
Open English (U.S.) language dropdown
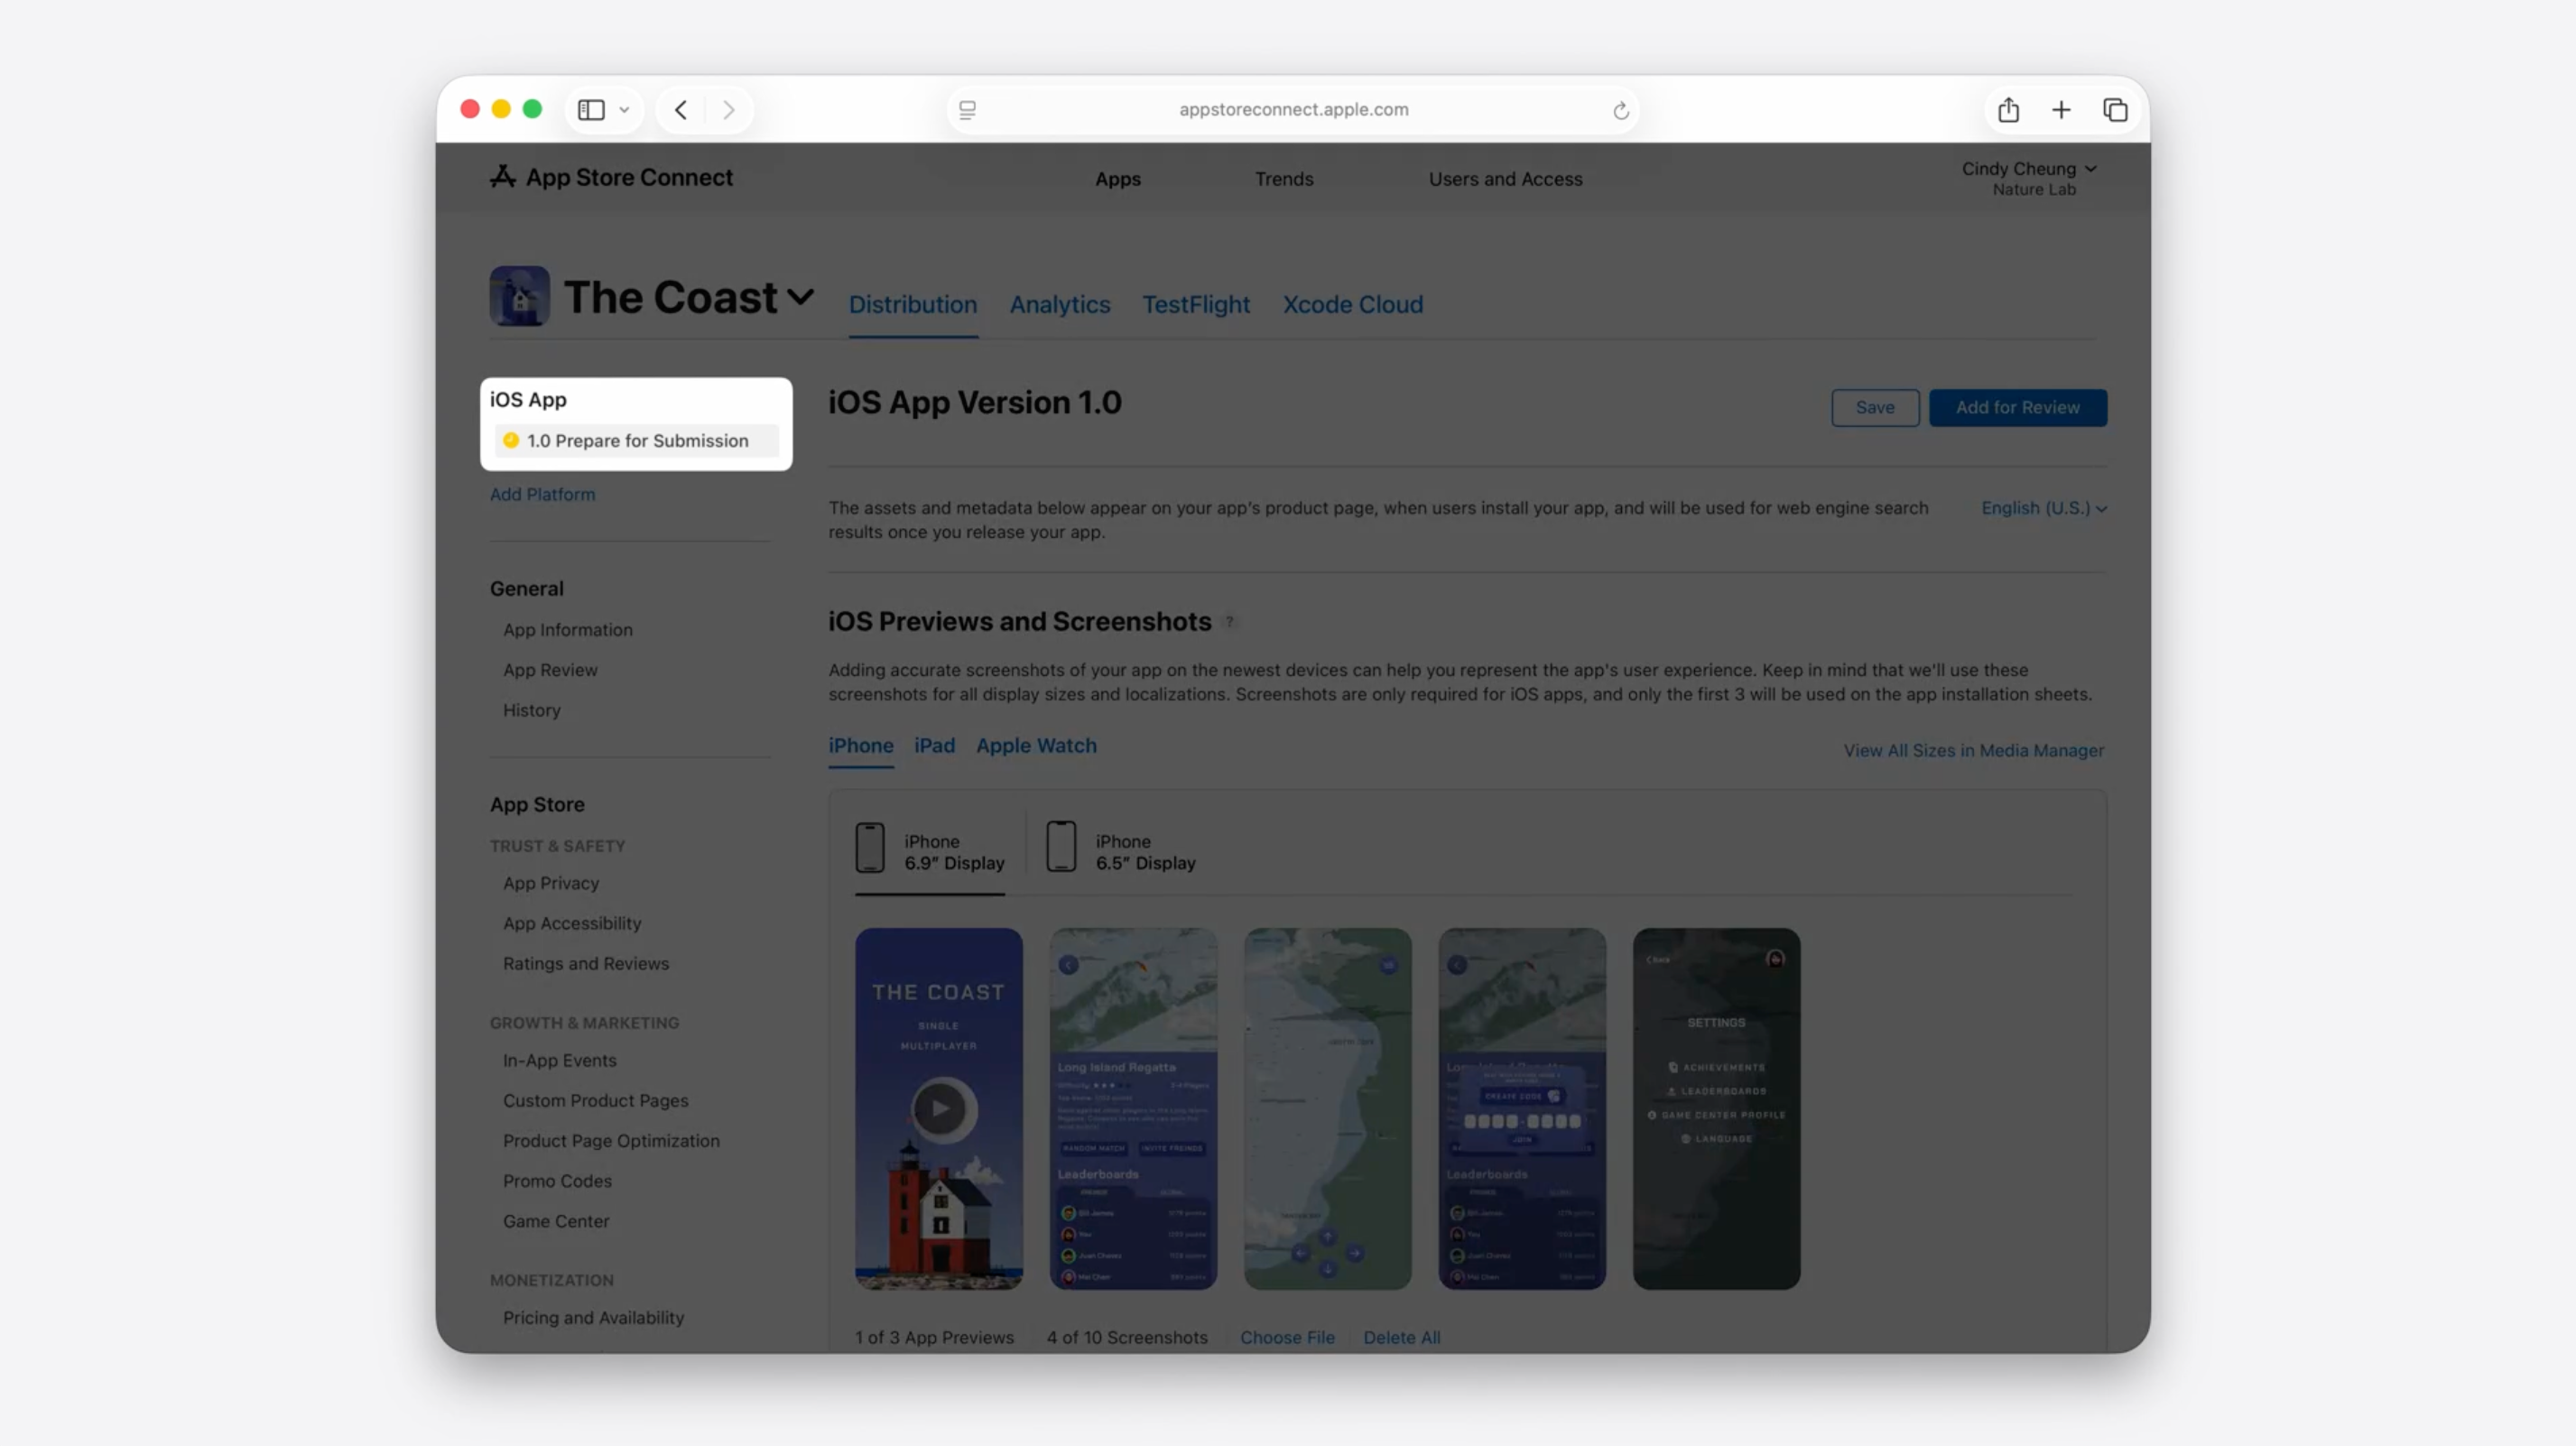pos(2044,508)
